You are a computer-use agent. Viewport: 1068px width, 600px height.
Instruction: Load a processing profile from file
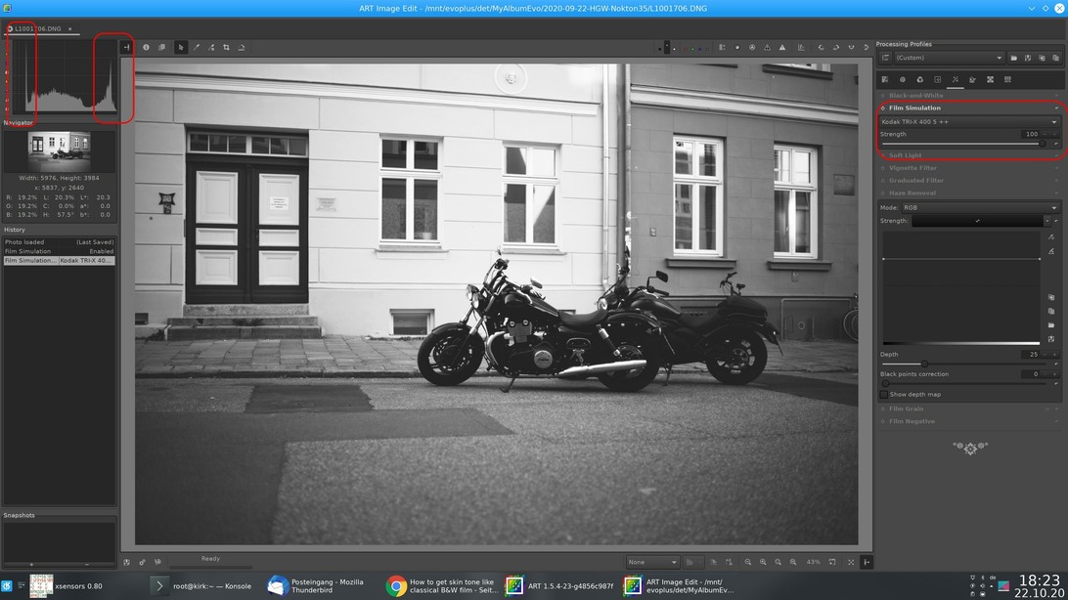pos(1014,58)
